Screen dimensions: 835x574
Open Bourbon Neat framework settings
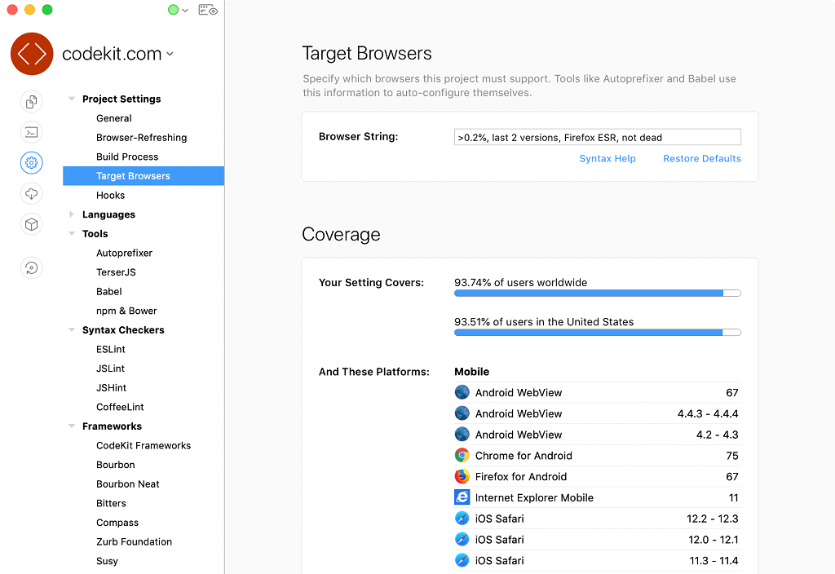[128, 484]
